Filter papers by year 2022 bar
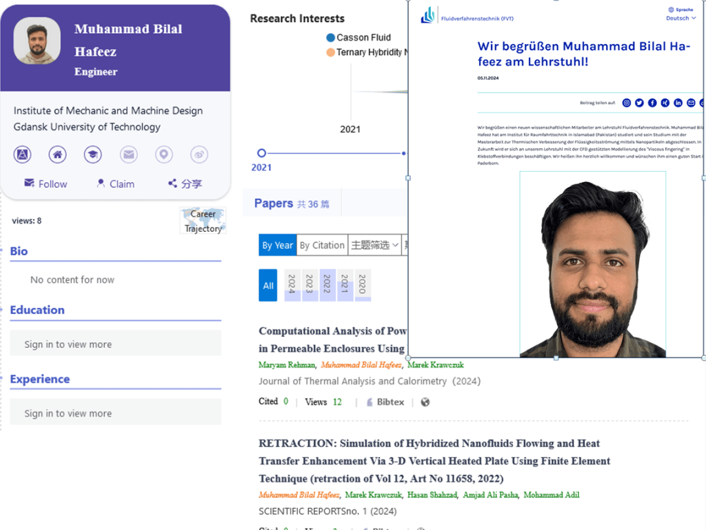Image resolution: width=706 pixels, height=530 pixels. coord(327,285)
